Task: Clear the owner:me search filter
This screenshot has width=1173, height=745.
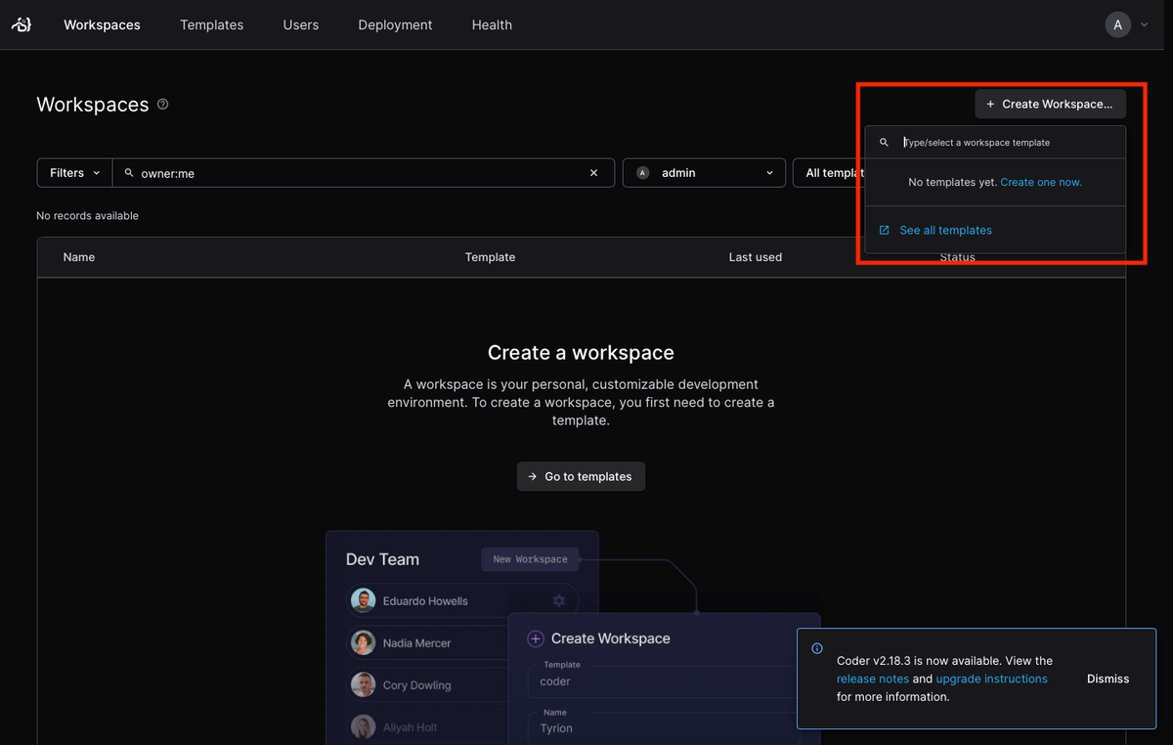Action: click(x=593, y=173)
